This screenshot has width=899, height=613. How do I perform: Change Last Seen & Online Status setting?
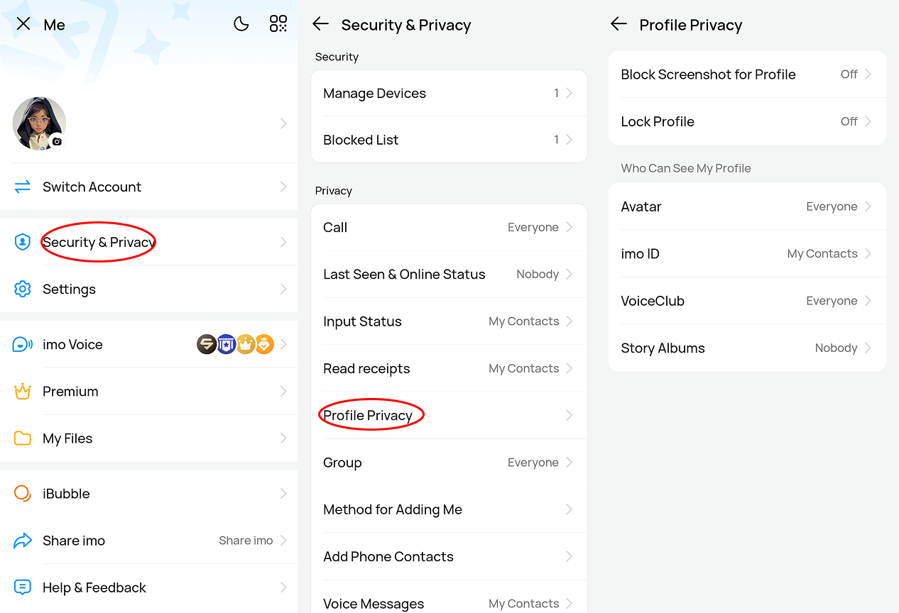click(x=449, y=274)
